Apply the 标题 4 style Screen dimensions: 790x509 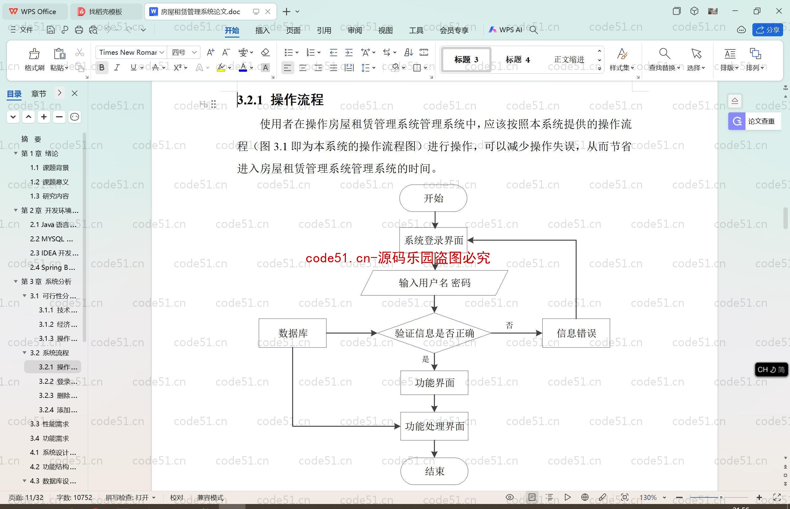[518, 59]
